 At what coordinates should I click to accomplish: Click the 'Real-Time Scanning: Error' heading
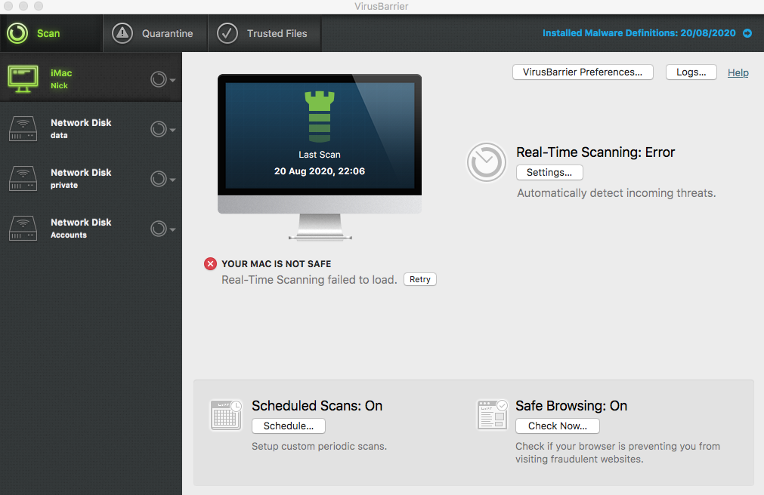point(595,152)
